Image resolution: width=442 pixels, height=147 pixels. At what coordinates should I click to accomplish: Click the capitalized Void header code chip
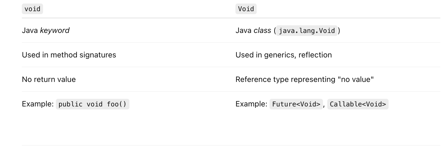tap(246, 9)
